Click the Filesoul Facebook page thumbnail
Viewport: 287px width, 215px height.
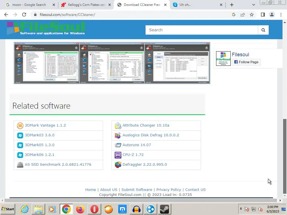pyautogui.click(x=223, y=59)
